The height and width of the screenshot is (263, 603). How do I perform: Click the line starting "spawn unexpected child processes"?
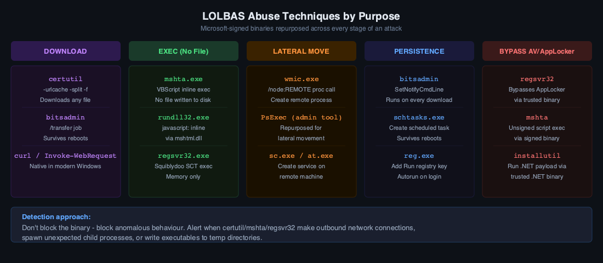click(x=142, y=238)
